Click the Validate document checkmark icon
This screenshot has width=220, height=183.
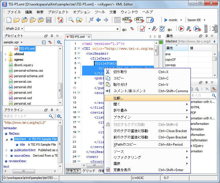coord(142,29)
